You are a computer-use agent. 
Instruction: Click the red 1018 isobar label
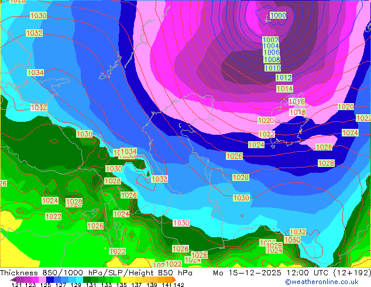pyautogui.click(x=298, y=112)
